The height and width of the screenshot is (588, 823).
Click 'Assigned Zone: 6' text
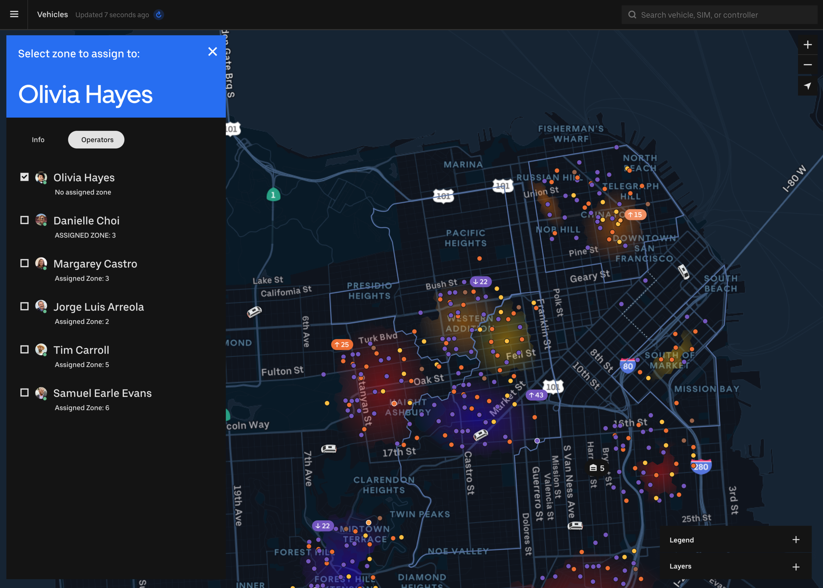tap(82, 407)
